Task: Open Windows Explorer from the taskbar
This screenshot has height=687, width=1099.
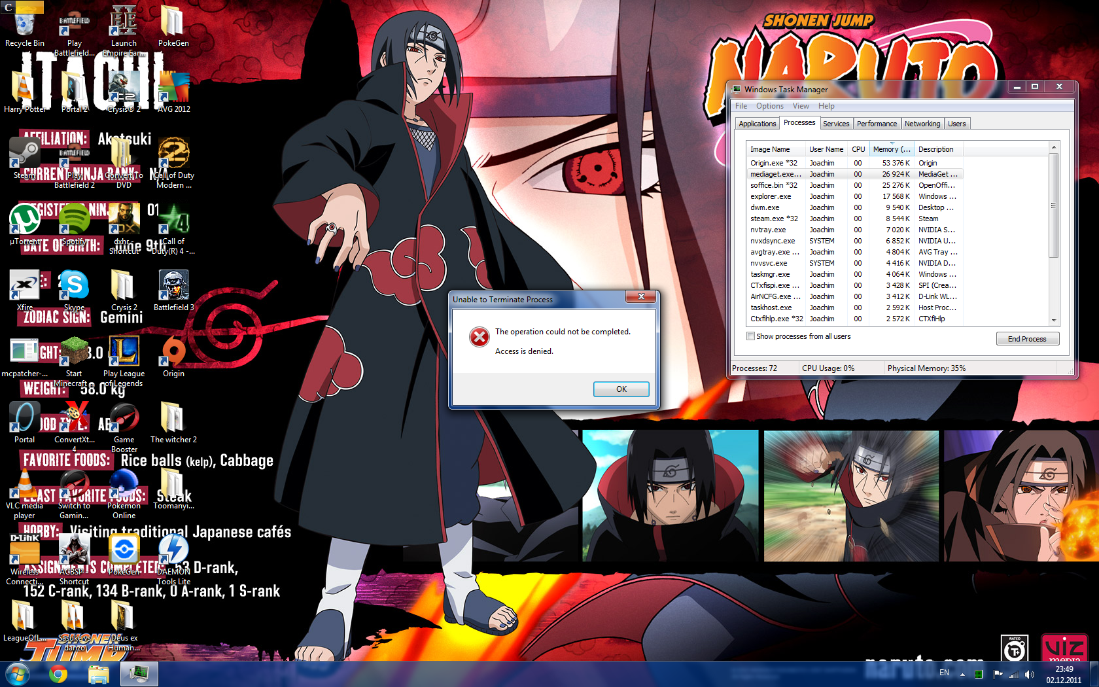Action: (x=98, y=674)
